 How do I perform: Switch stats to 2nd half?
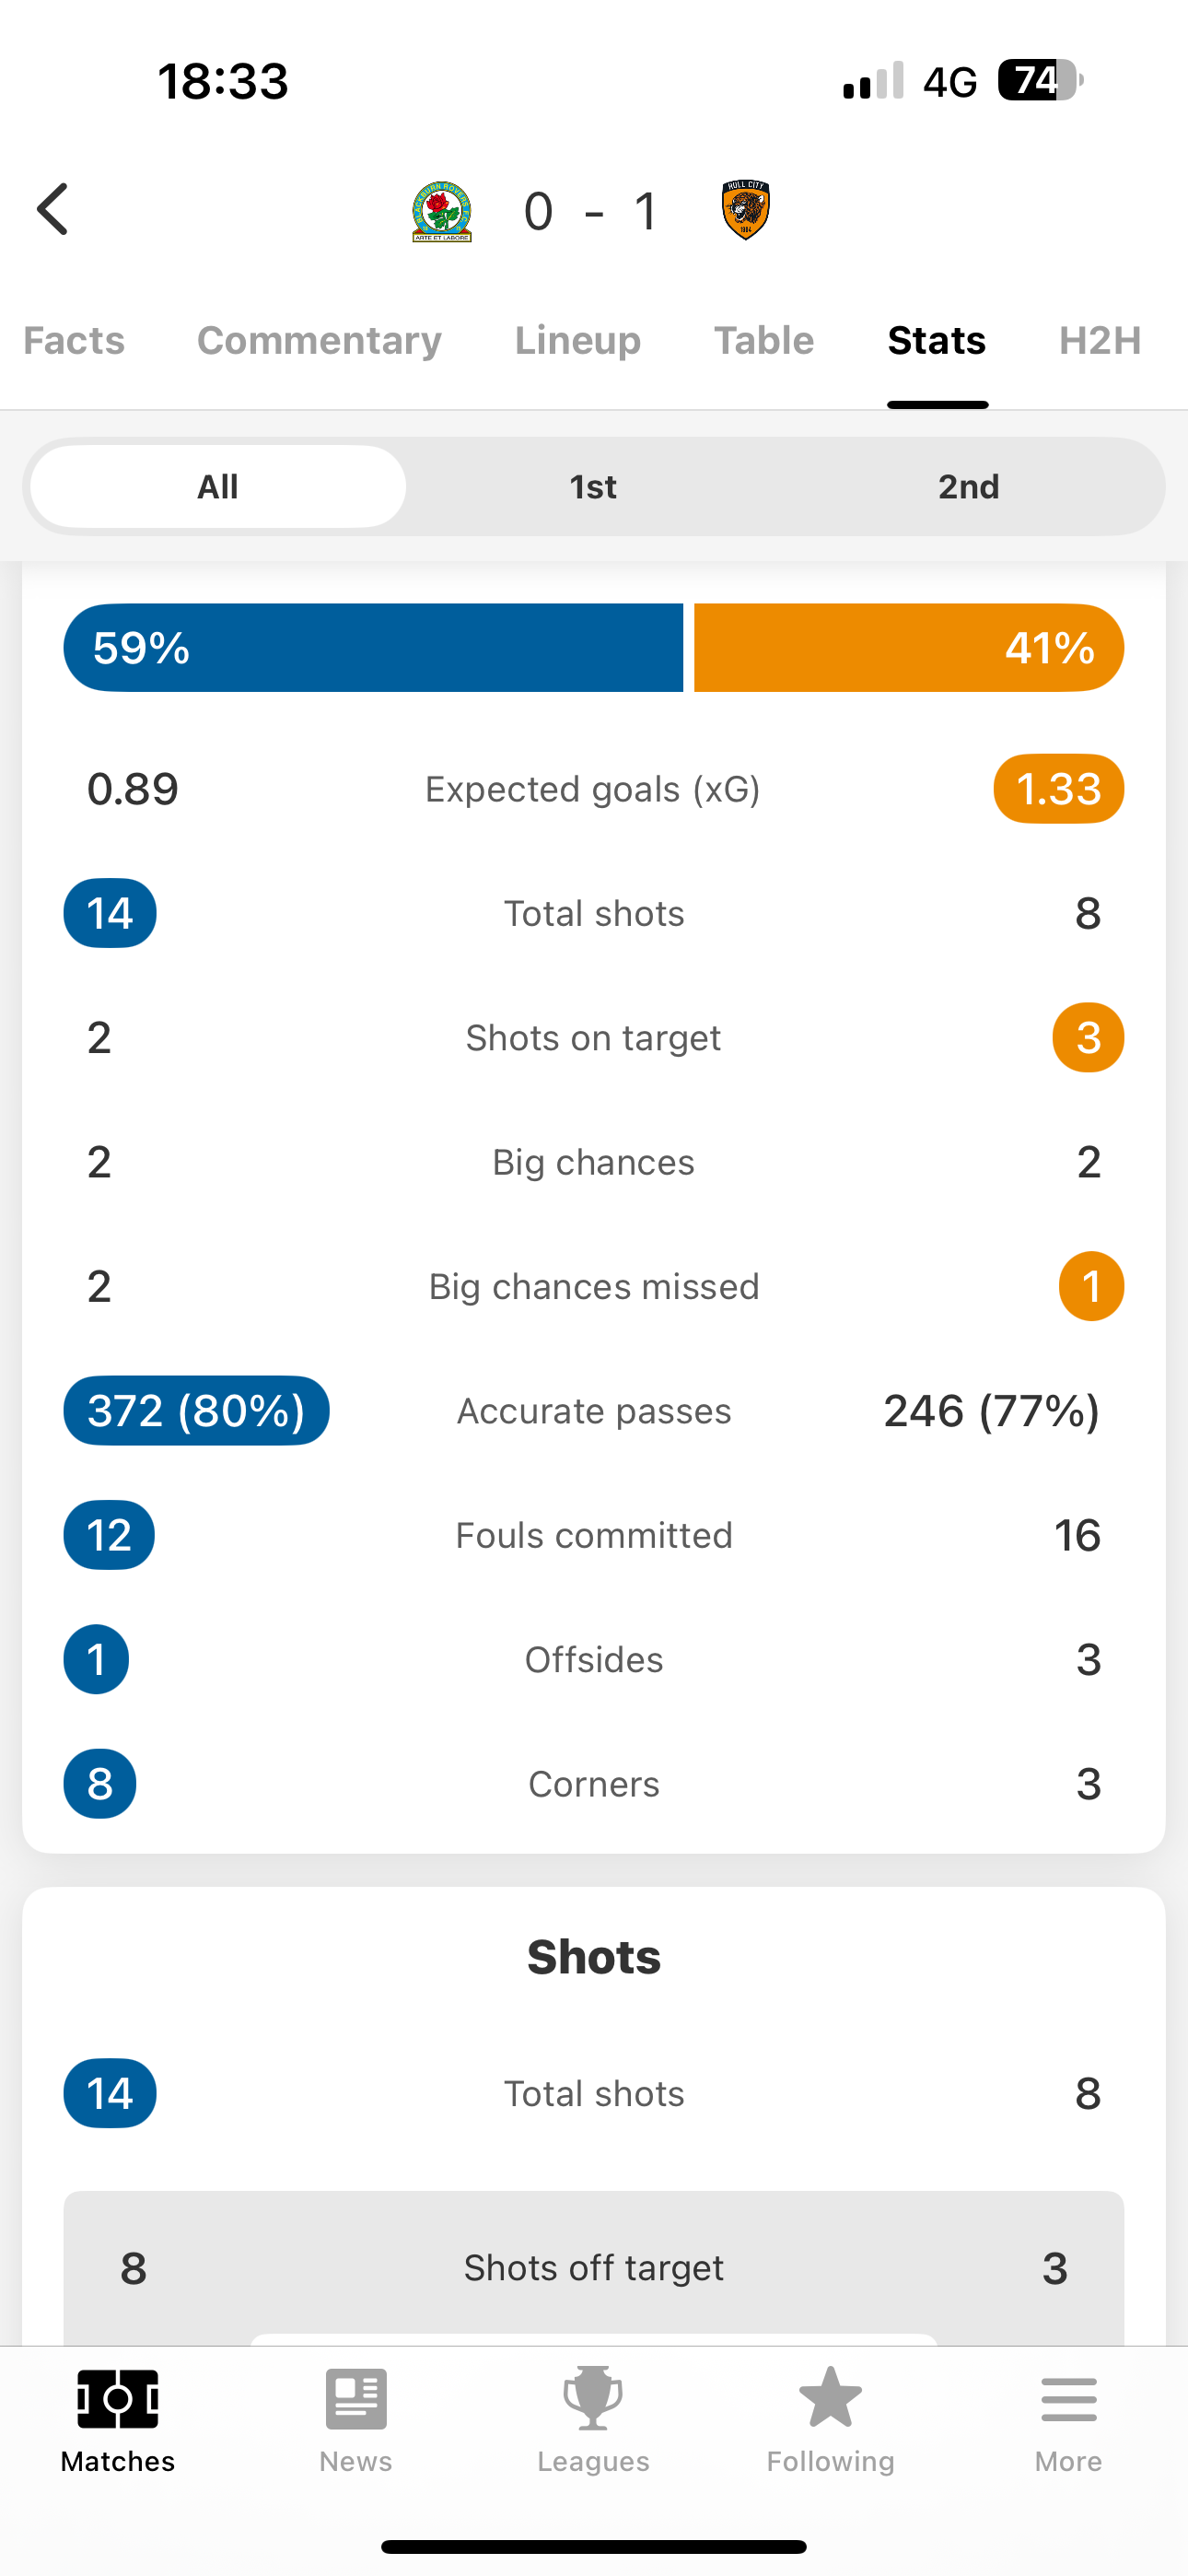pos(968,487)
